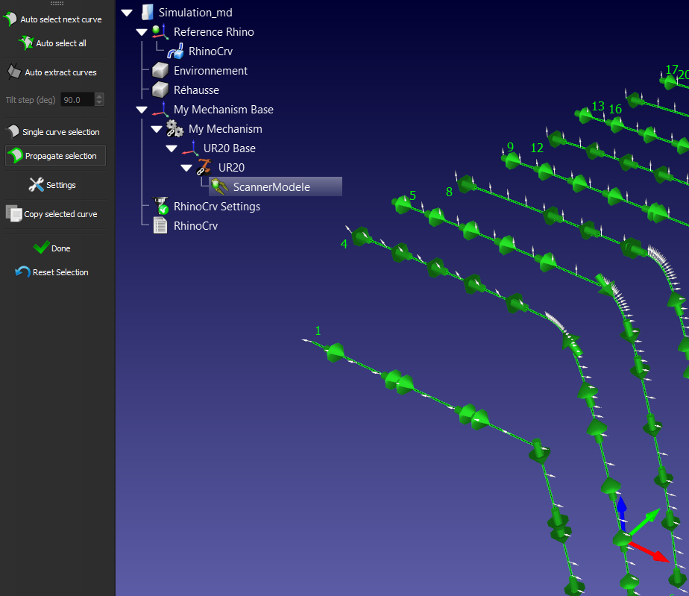Click the Auto extract curves icon
The height and width of the screenshot is (596, 689).
[14, 72]
